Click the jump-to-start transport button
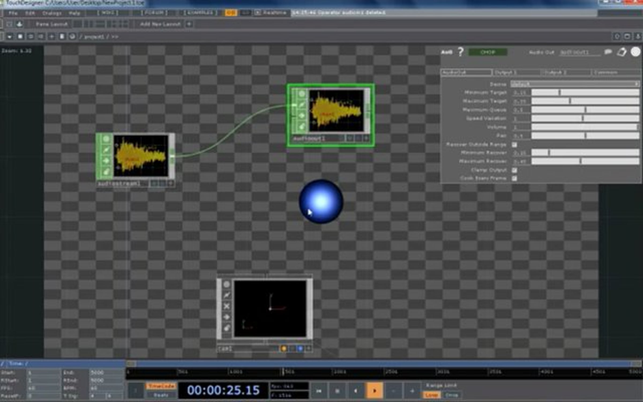 coord(319,391)
